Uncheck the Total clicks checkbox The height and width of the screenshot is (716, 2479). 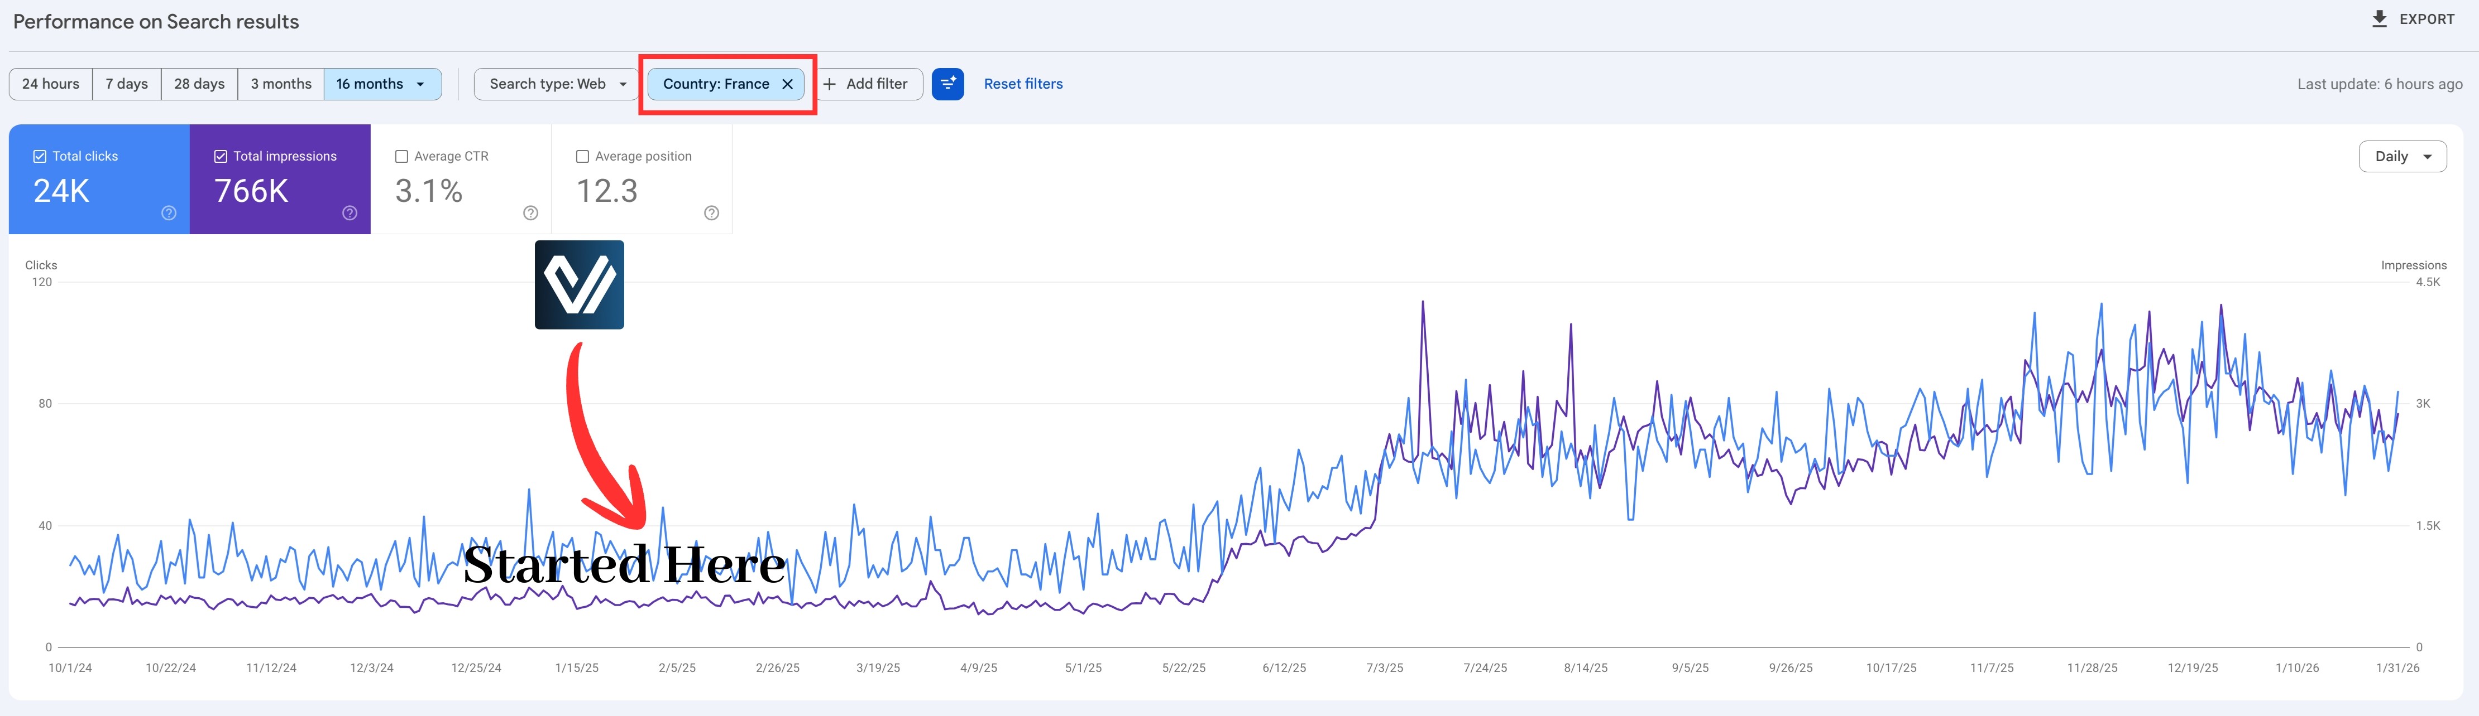[x=40, y=157]
